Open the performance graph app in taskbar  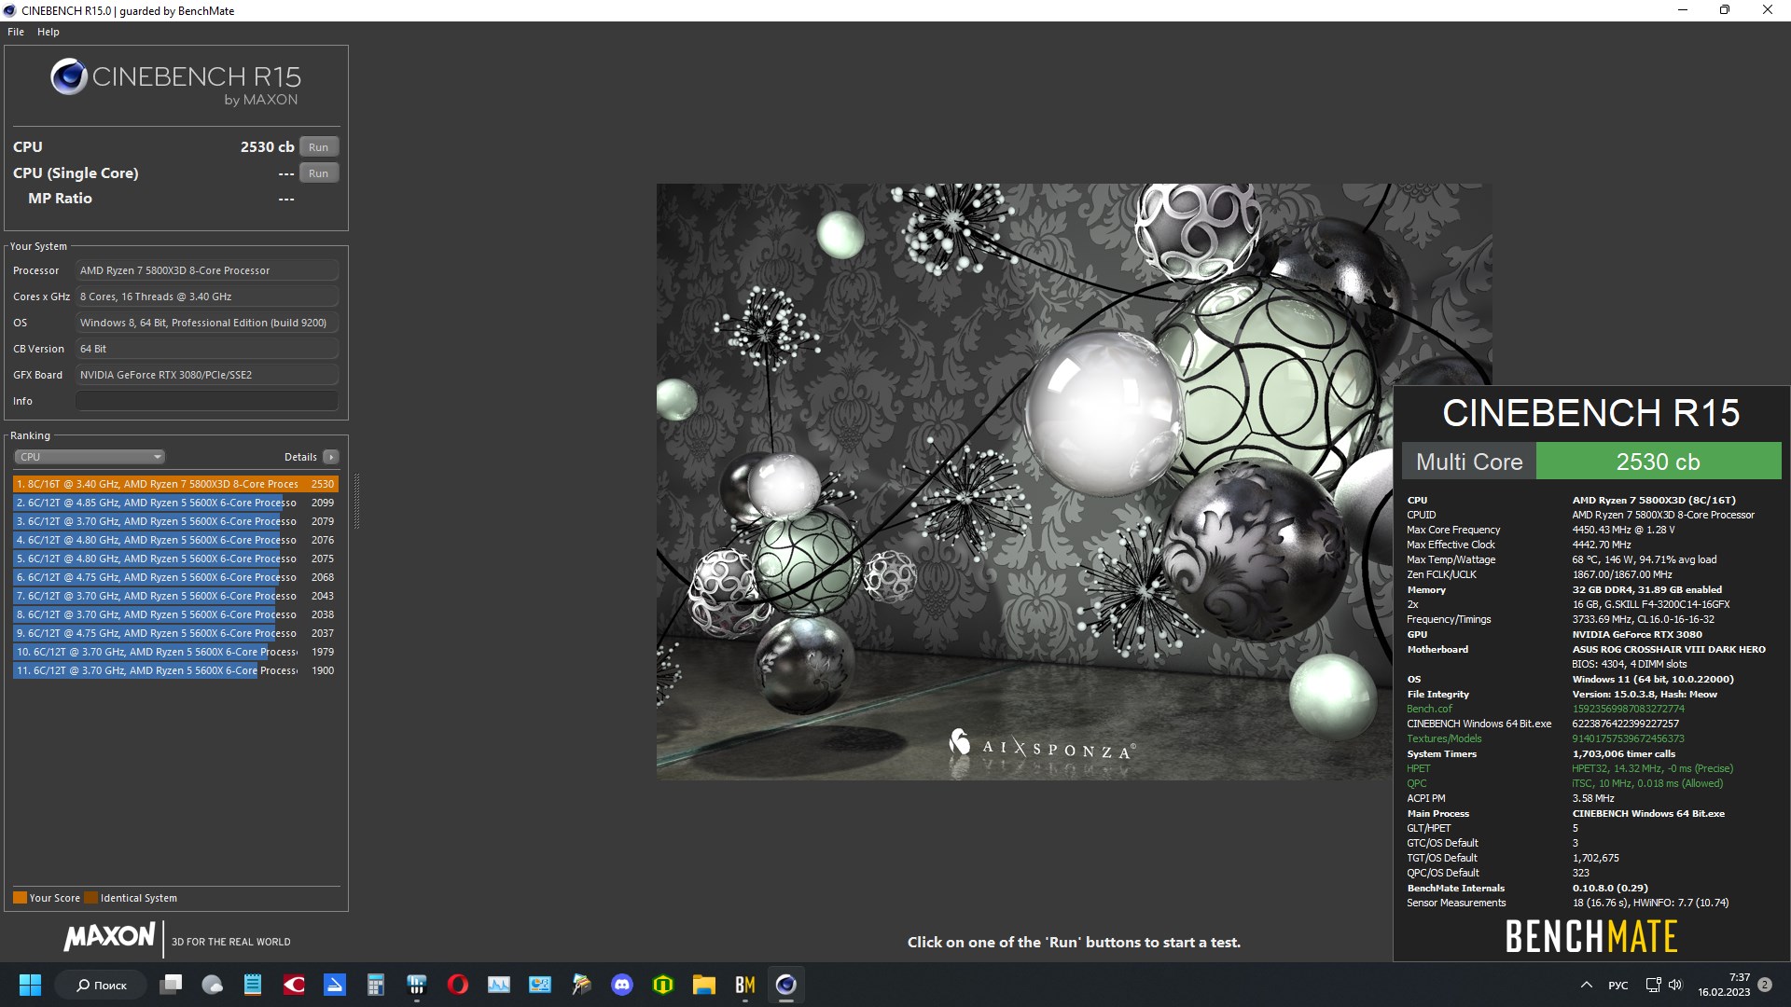point(499,985)
